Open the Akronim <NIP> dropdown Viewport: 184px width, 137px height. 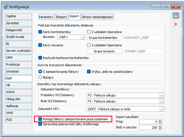click(x=83, y=37)
